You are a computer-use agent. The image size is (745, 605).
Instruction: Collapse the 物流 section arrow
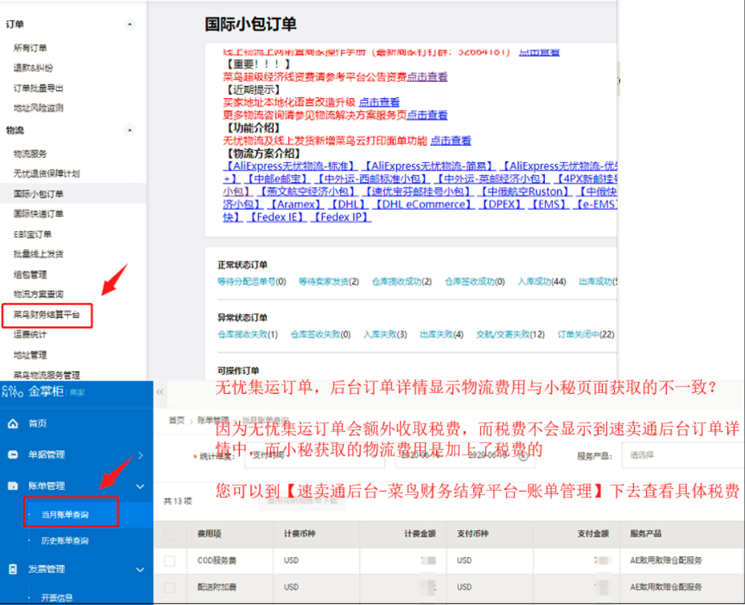point(130,130)
